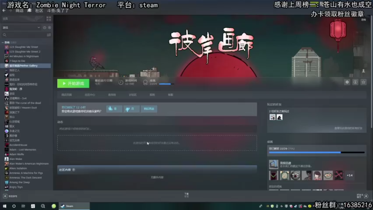
Task: Click the add game plus icon at the bottom left
Action: click(5, 196)
